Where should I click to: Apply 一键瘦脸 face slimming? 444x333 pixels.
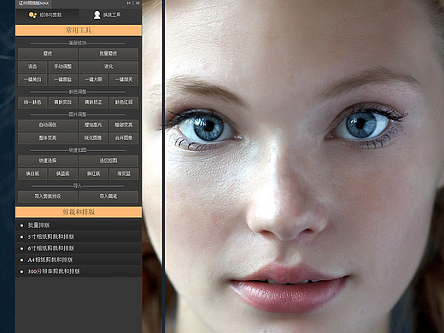63,79
